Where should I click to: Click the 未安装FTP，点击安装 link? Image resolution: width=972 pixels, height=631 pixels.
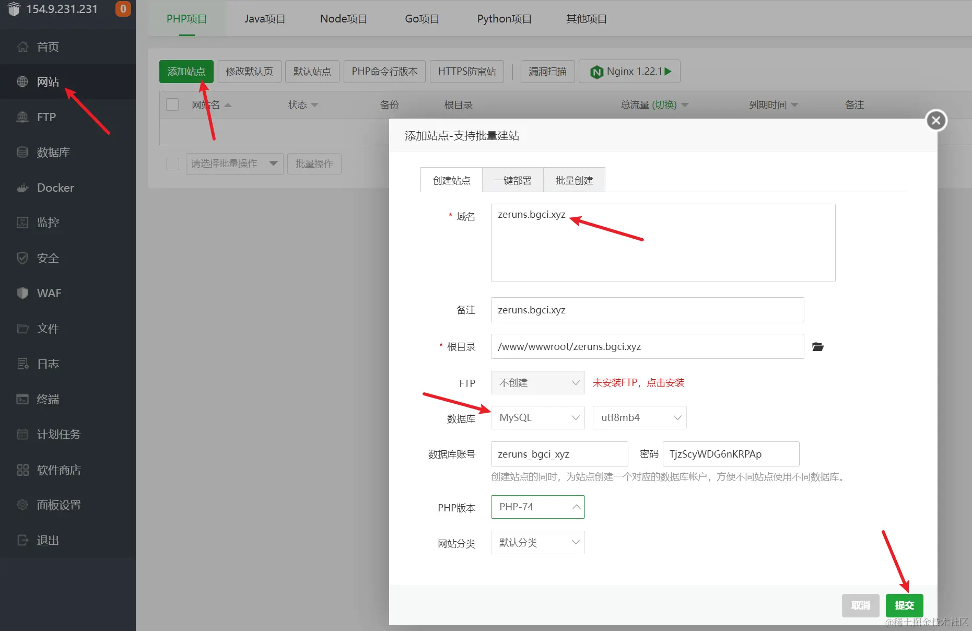[638, 383]
